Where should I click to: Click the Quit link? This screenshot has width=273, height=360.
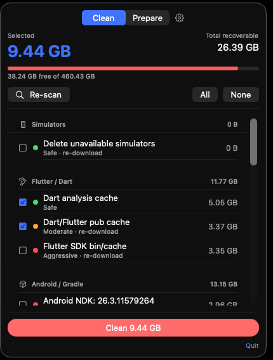coord(252,345)
